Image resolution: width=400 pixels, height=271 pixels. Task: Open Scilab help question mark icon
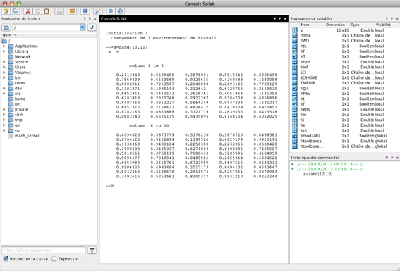pos(120,11)
